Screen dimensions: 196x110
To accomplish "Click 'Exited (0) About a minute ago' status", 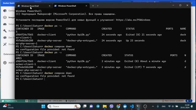I will coord(145,61).
